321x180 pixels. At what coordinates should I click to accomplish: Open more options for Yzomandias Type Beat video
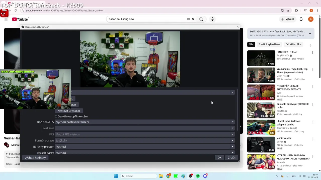pos(313,70)
